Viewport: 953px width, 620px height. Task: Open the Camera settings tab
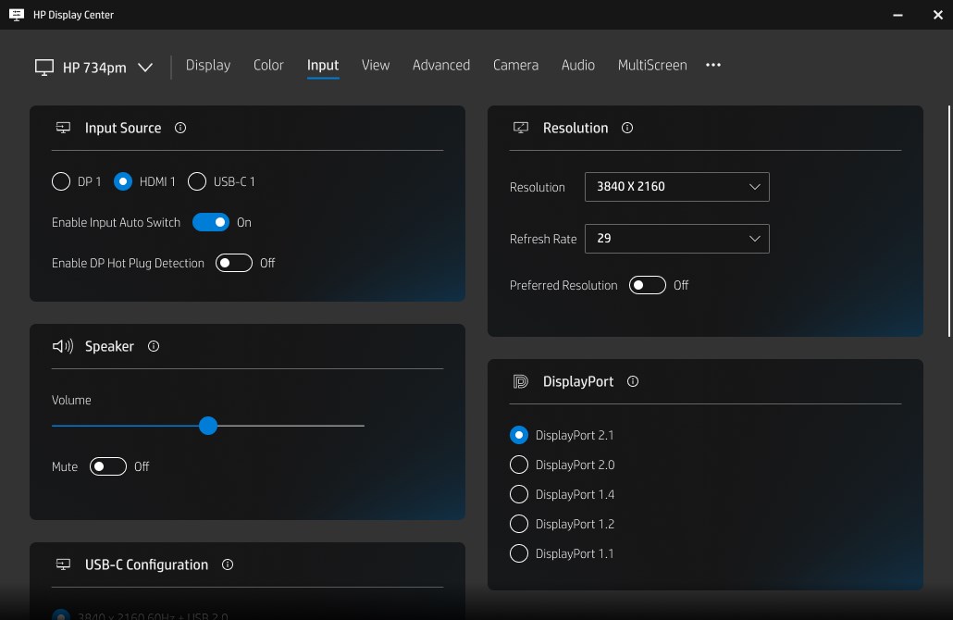tap(515, 65)
